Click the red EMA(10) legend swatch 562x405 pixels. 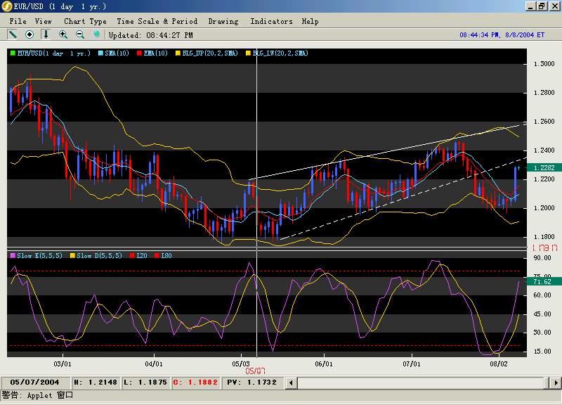139,53
